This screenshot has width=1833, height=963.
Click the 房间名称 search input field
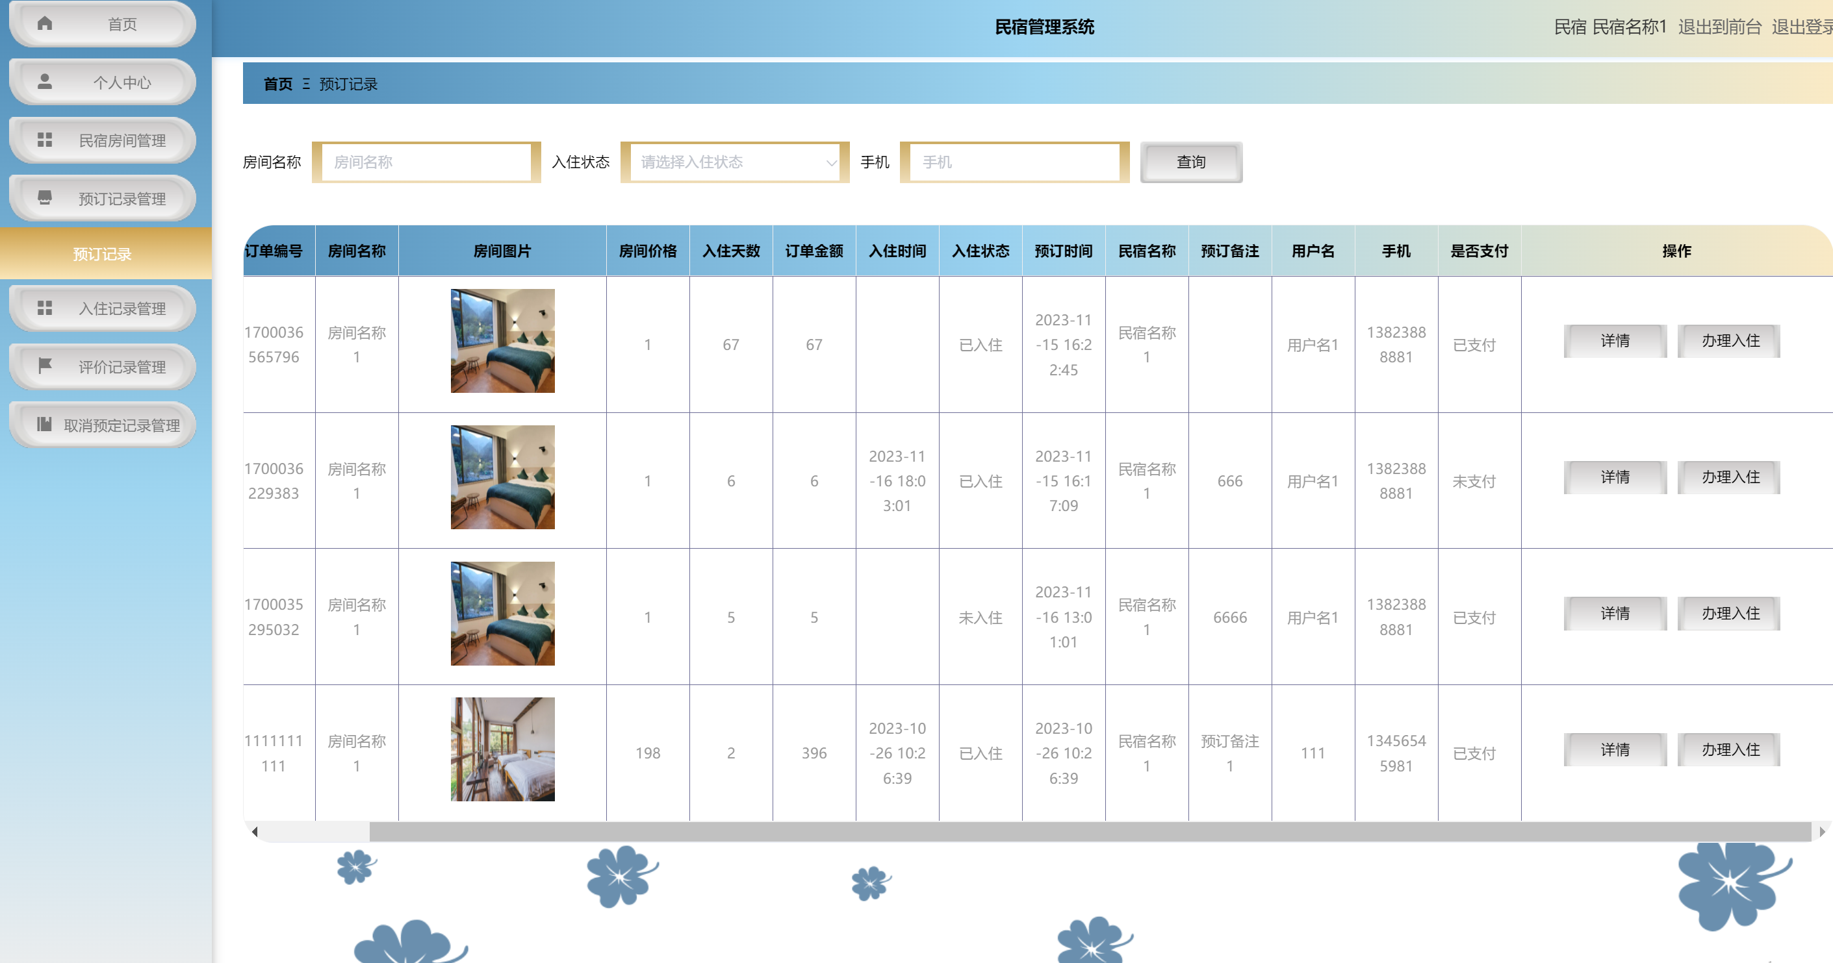(x=426, y=162)
